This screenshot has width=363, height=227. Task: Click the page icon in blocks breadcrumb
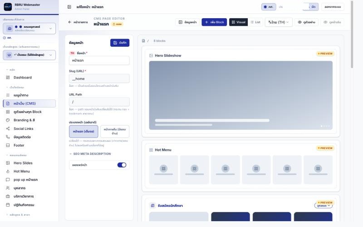(143, 41)
